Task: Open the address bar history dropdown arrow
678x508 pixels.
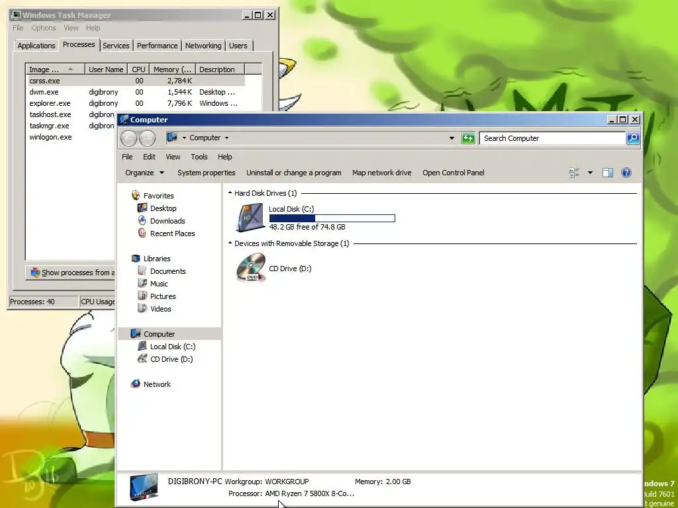Action: (452, 138)
